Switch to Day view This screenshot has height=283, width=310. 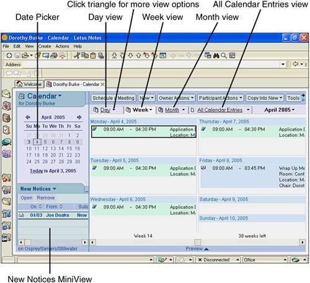(x=105, y=110)
